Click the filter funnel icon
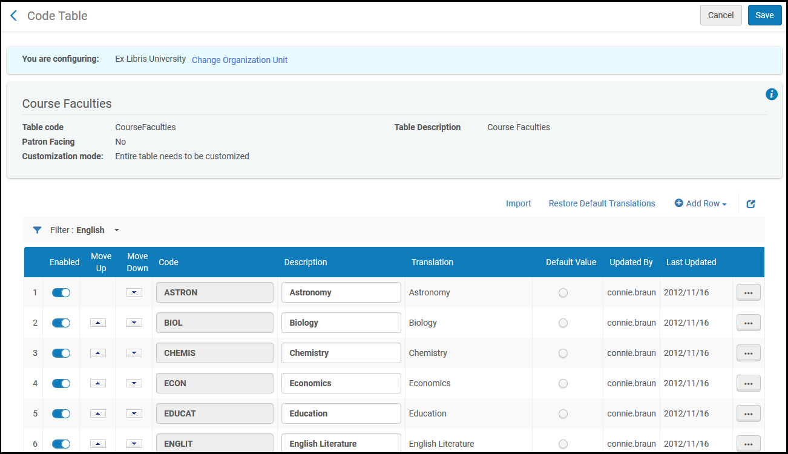 point(38,230)
